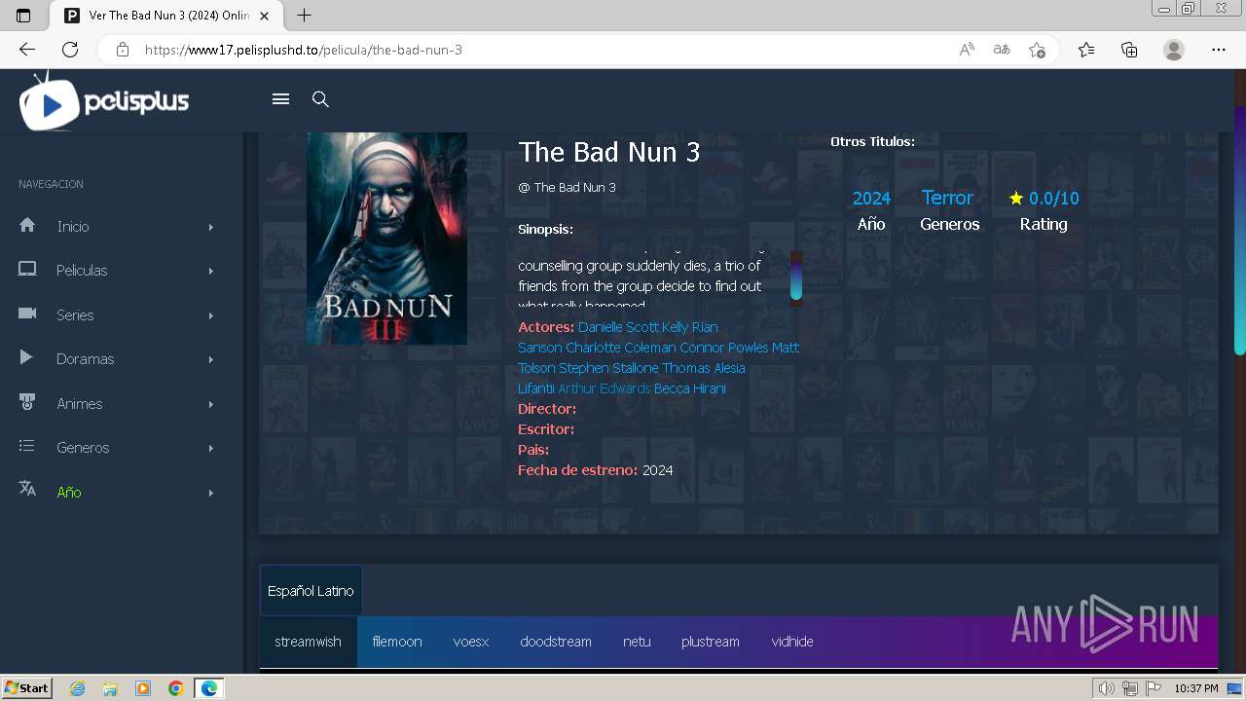Select the plustream server tab

[x=711, y=642]
